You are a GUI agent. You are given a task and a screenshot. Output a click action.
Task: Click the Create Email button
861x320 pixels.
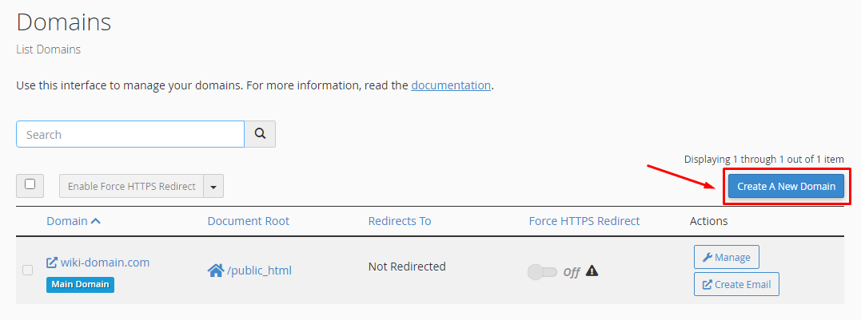click(736, 284)
